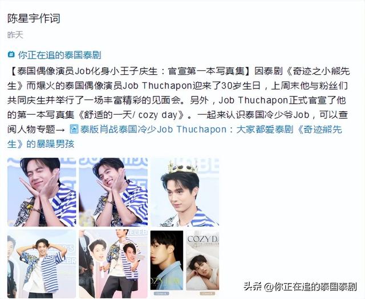The height and width of the screenshot is (299, 365).
Task: Click the super-topic icon beside 你正在追的泰国泰剧
Action: pos(11,54)
